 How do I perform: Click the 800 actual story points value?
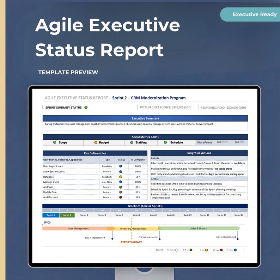[239, 142]
